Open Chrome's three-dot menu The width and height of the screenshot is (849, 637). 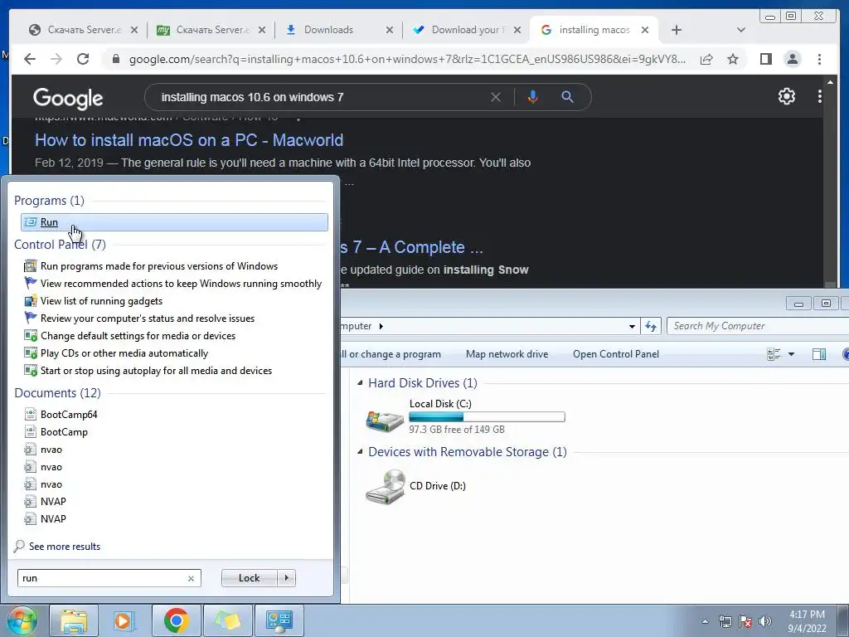pyautogui.click(x=819, y=59)
